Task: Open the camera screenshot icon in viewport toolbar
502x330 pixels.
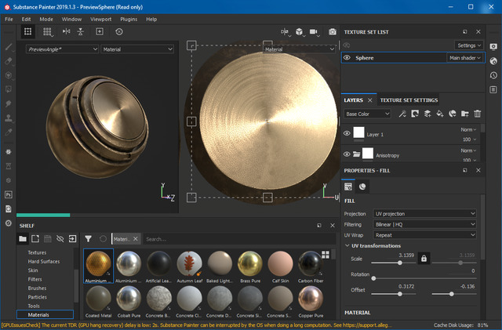Action: [x=333, y=31]
